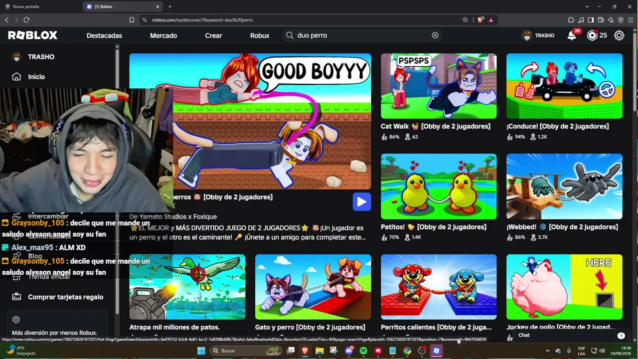Open the Brave Shields icon

tap(480, 20)
